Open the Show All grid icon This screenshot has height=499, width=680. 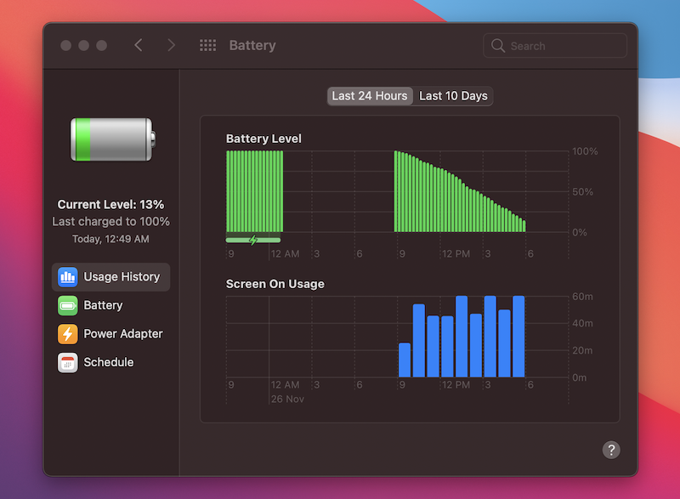pyautogui.click(x=207, y=46)
